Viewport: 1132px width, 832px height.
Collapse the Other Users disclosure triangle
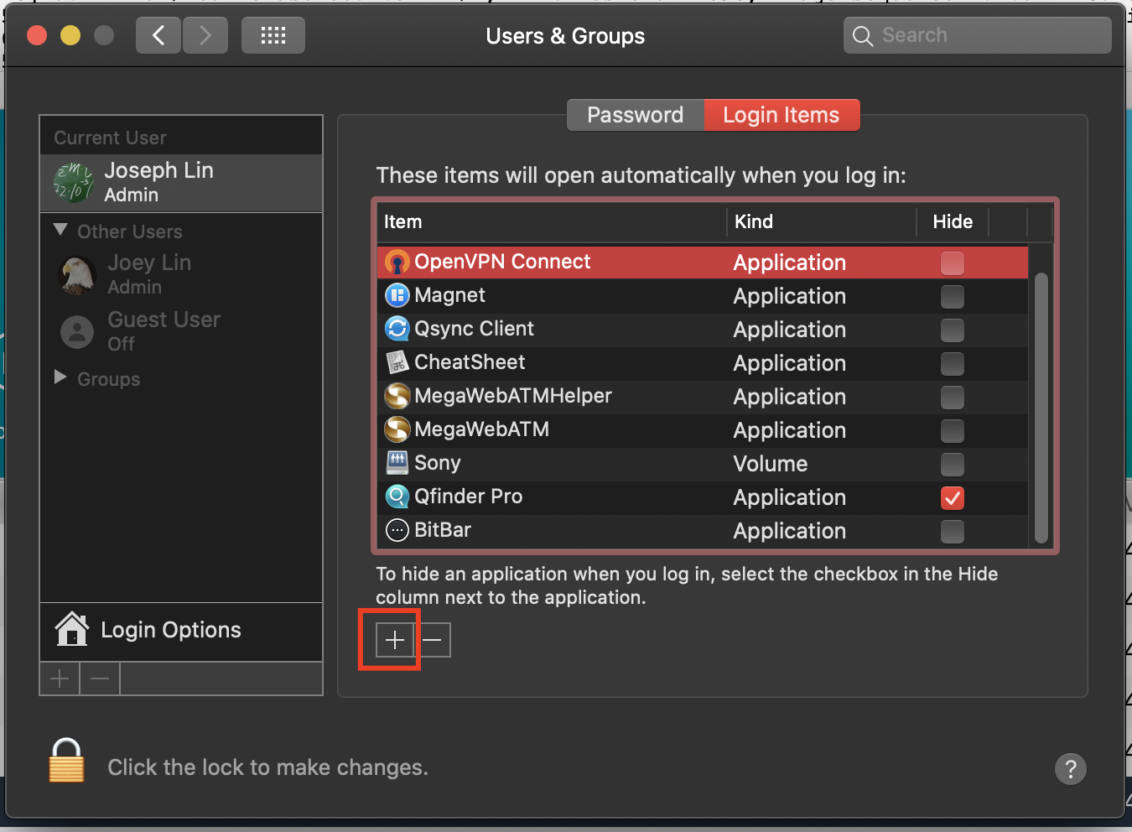tap(60, 230)
